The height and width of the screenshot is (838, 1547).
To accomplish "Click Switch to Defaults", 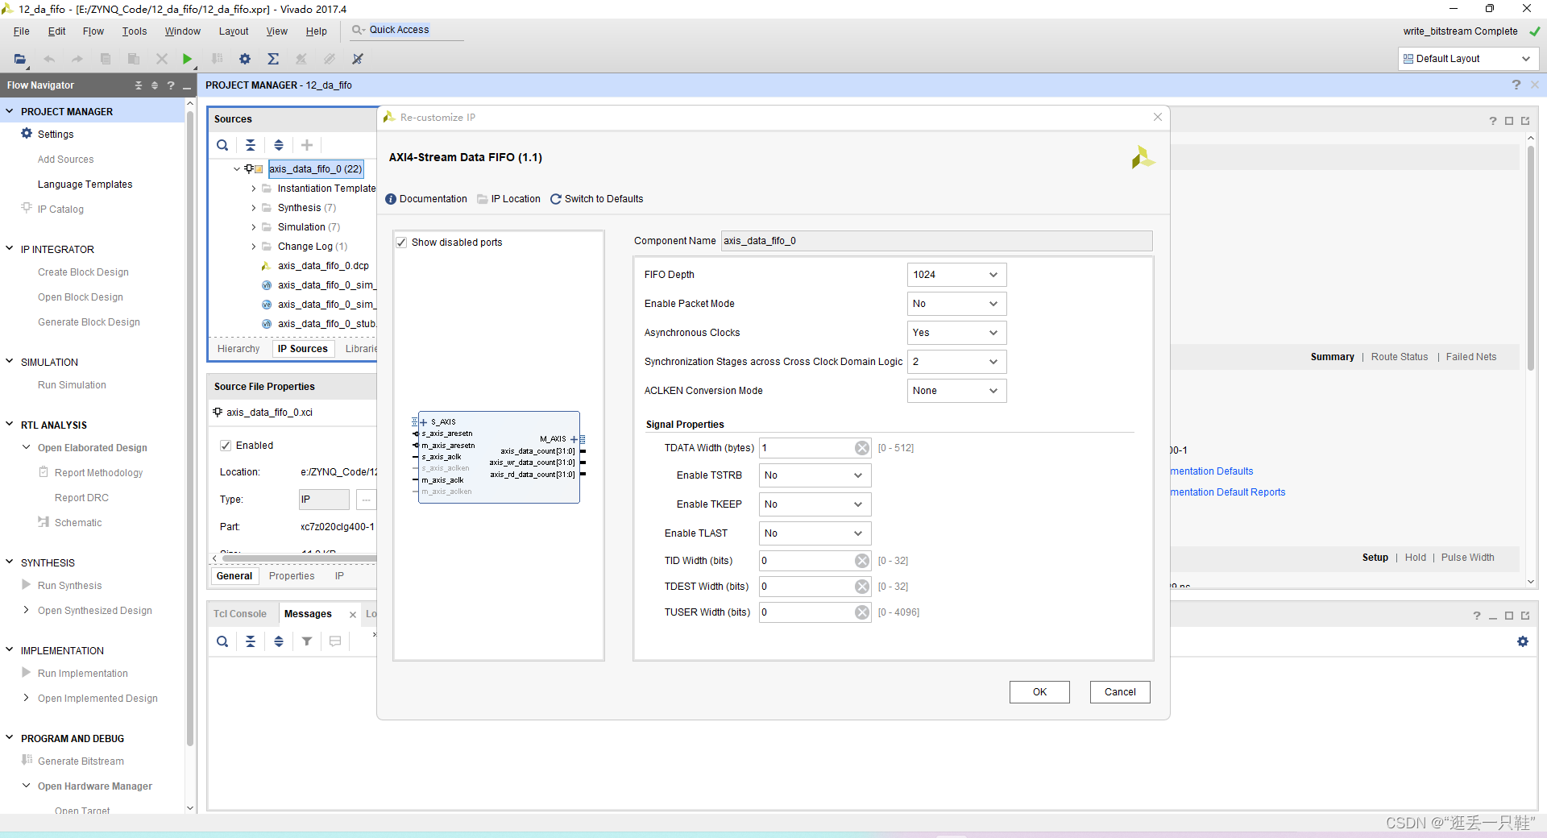I will point(596,199).
